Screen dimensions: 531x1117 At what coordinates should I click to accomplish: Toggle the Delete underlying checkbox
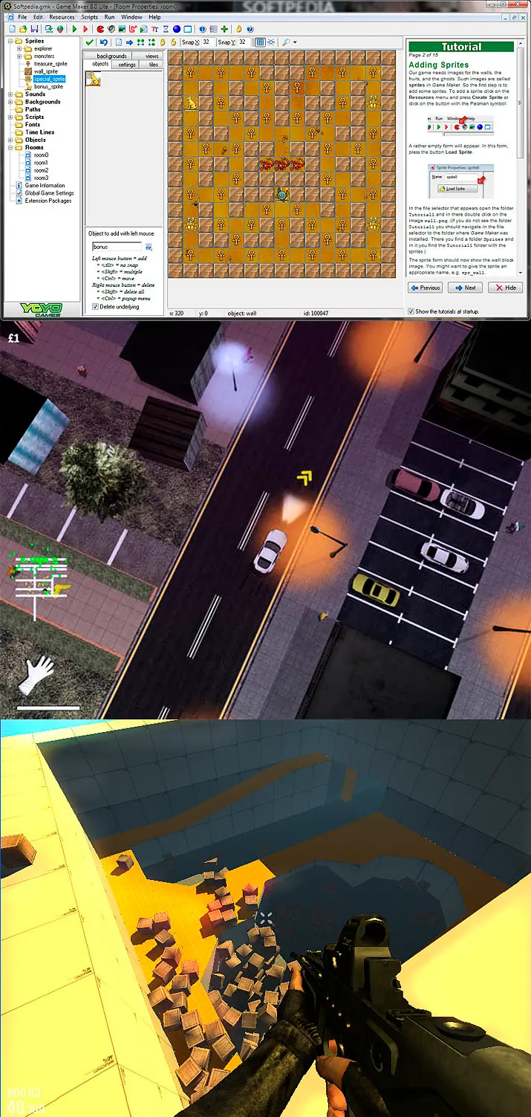(x=95, y=306)
